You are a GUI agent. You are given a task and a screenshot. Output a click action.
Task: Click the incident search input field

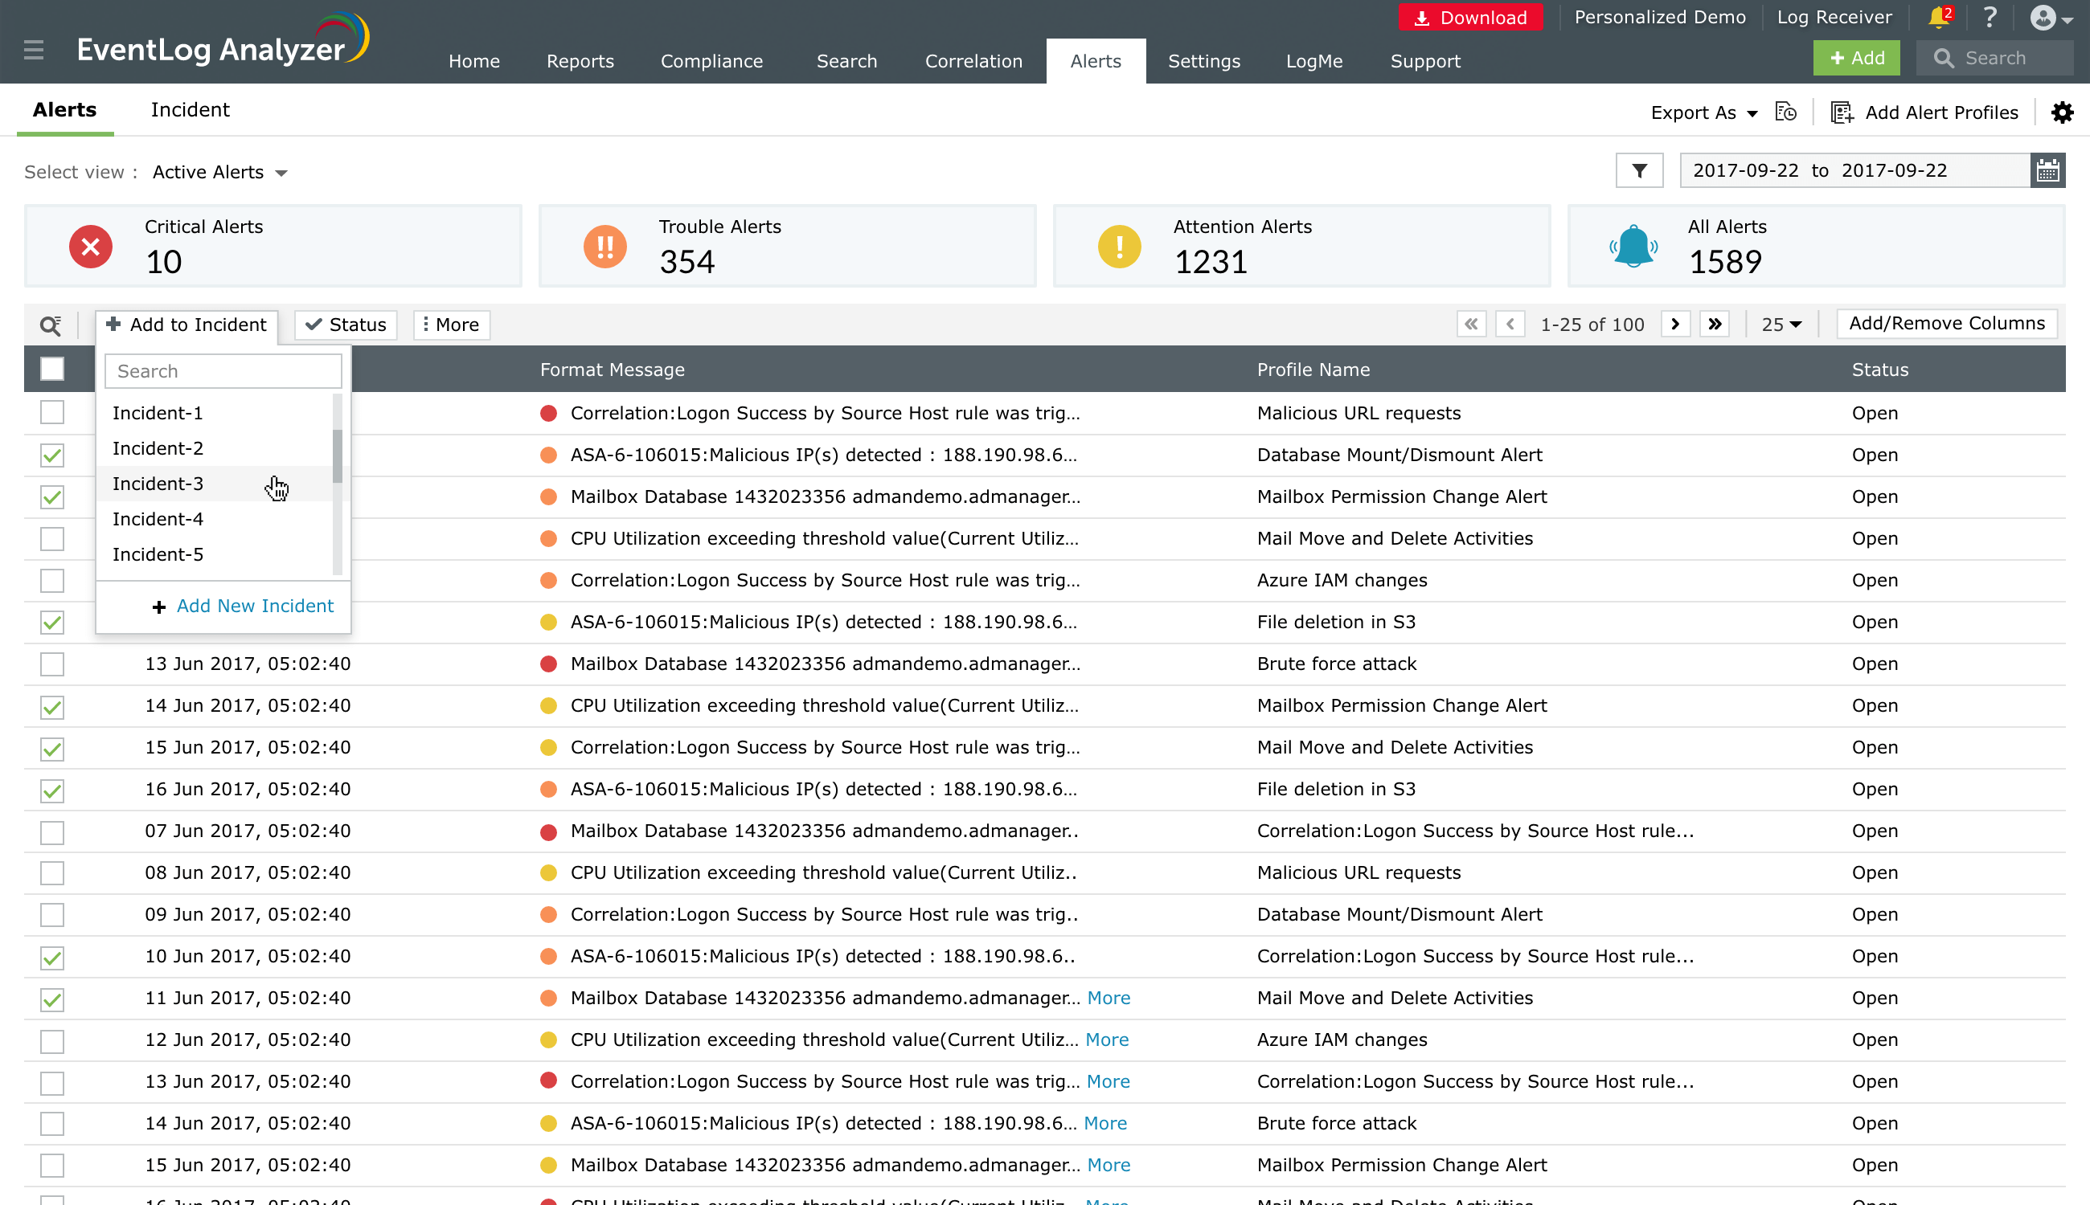pos(223,372)
